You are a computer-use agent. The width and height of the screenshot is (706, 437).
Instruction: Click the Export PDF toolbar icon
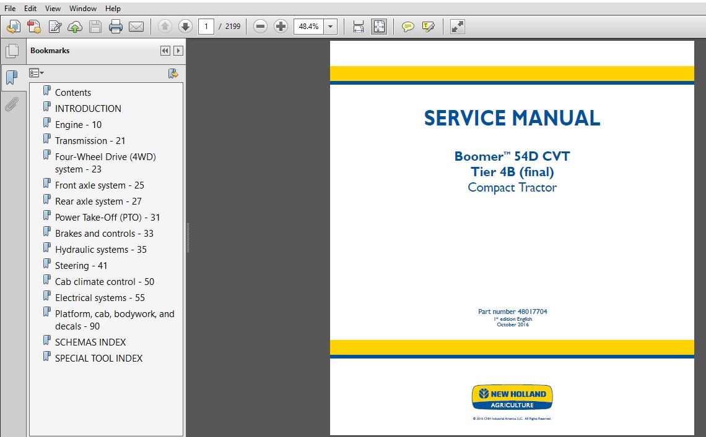tap(34, 27)
